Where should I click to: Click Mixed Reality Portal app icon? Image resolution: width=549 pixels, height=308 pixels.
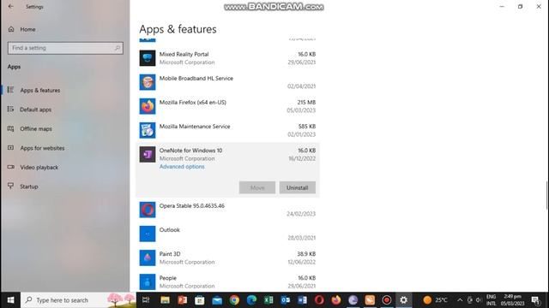pyautogui.click(x=148, y=58)
